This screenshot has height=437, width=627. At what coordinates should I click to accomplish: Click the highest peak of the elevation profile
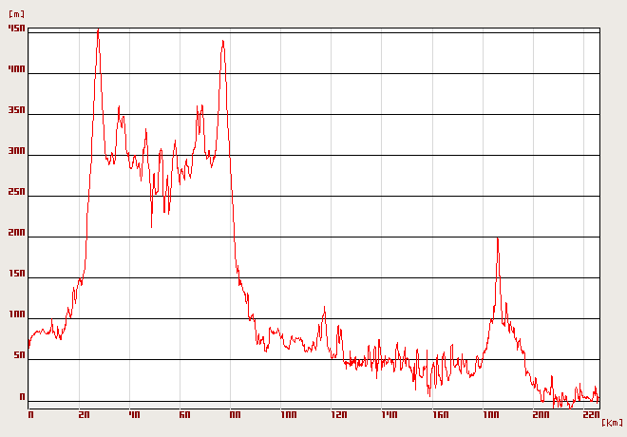point(98,31)
